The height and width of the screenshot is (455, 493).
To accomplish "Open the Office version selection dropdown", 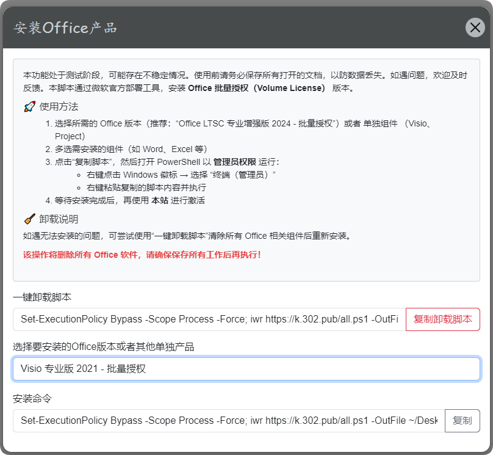I will pyautogui.click(x=246, y=368).
